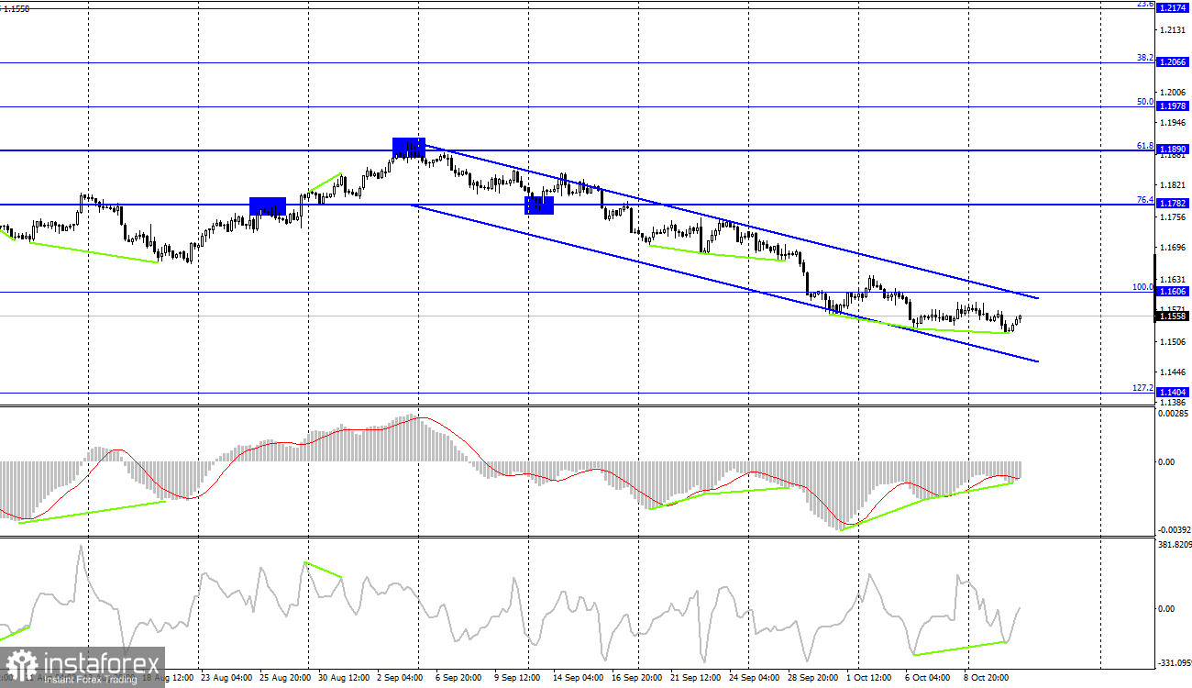Viewport: 1192px width, 688px height.
Task: Select the black 1.1558 current price tag
Action: (x=1174, y=316)
